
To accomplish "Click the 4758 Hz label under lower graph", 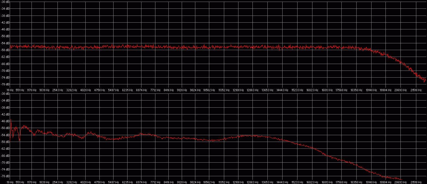I will point(100,182).
